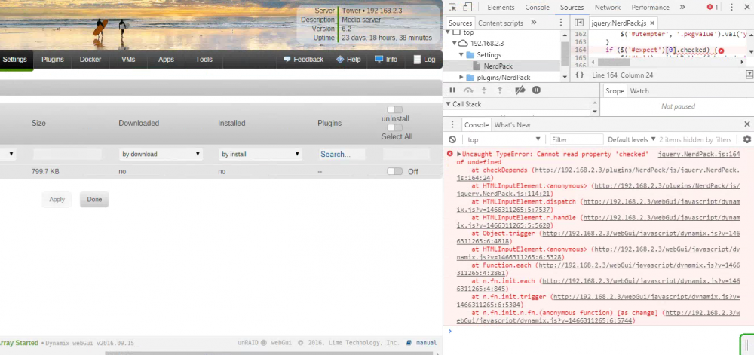Open the 'by install' filter dropdown

260,155
